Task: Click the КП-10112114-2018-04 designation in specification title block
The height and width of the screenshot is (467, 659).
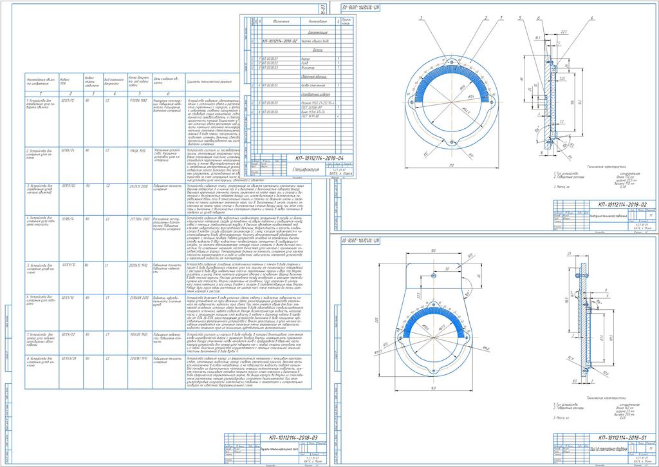Action: pos(319,158)
